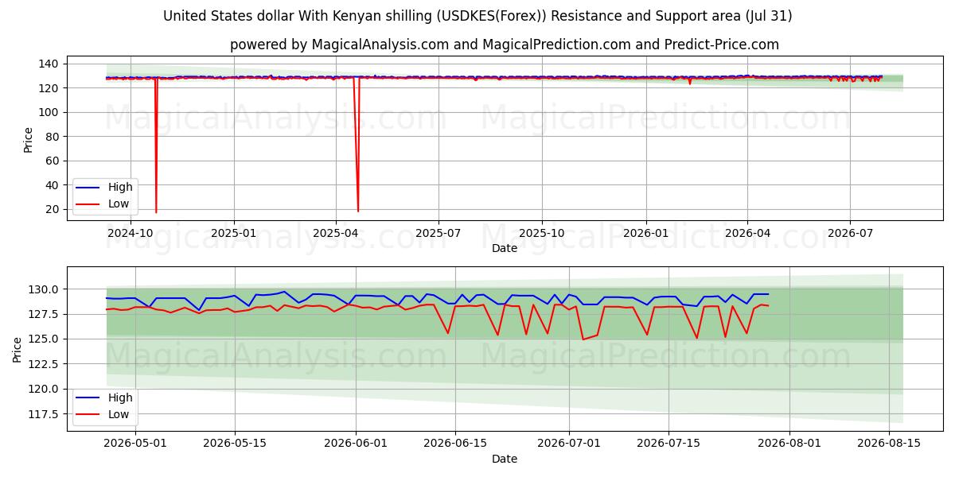
Task: Click the '2026-06-15' x-axis label
Action: tap(455, 444)
